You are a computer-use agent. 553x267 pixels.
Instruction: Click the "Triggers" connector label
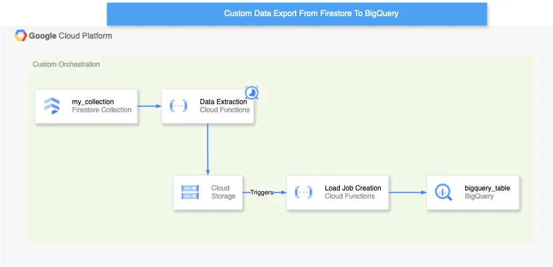[x=262, y=192]
